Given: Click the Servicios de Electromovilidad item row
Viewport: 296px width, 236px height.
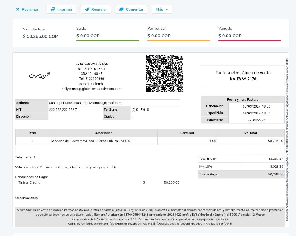Looking at the screenshot, I should click(x=90, y=141).
